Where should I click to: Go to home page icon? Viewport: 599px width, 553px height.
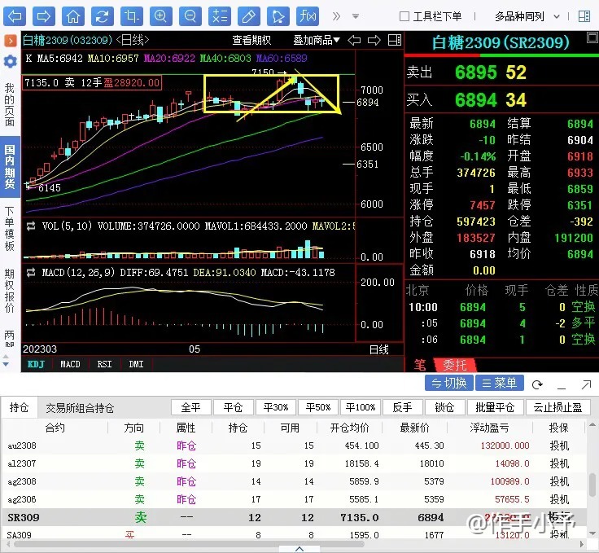73,16
